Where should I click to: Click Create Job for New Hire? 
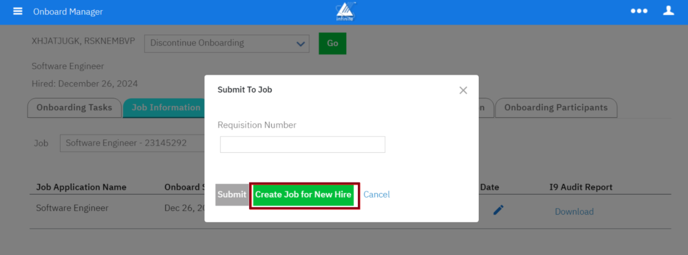tap(304, 194)
